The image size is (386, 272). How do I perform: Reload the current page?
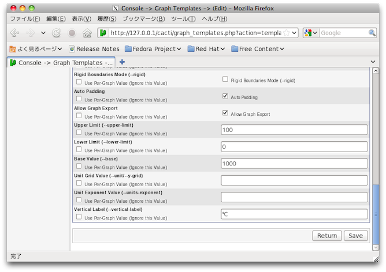pos(57,33)
